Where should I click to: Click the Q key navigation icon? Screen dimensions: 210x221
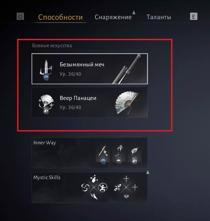[20, 16]
